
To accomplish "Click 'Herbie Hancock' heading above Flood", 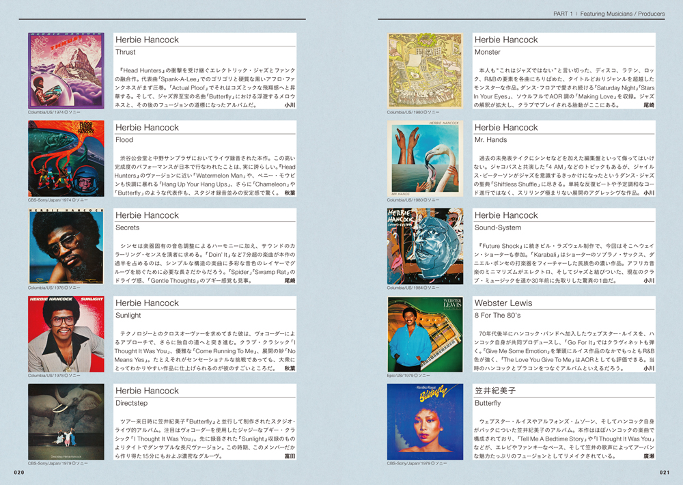I will [x=148, y=128].
